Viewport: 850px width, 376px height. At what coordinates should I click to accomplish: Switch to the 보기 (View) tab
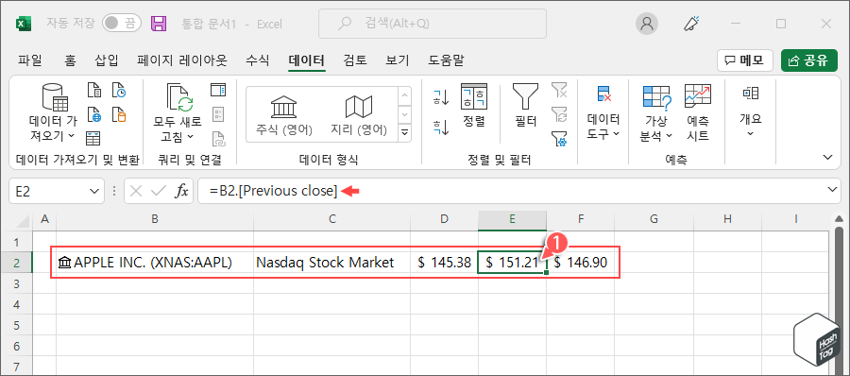coord(398,60)
